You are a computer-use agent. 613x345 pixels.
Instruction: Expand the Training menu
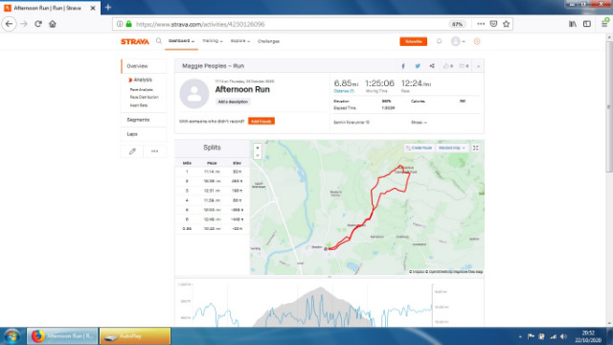pyautogui.click(x=213, y=41)
